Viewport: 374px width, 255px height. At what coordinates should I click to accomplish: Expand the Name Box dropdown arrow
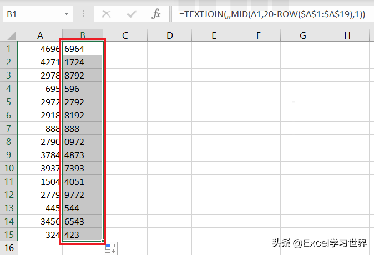(66, 14)
